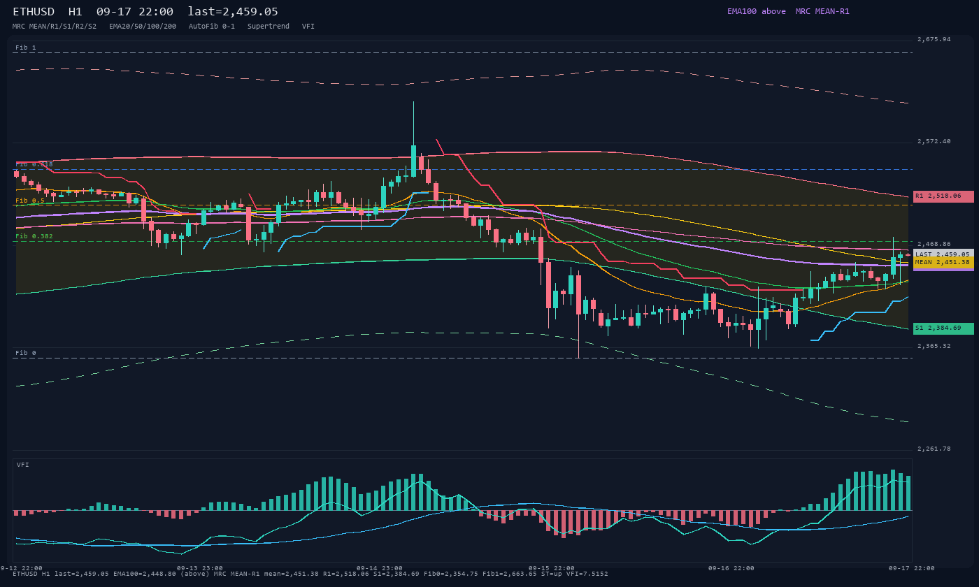The width and height of the screenshot is (979, 587).
Task: Click the 'Fib 0' level label
Action: pyautogui.click(x=26, y=353)
